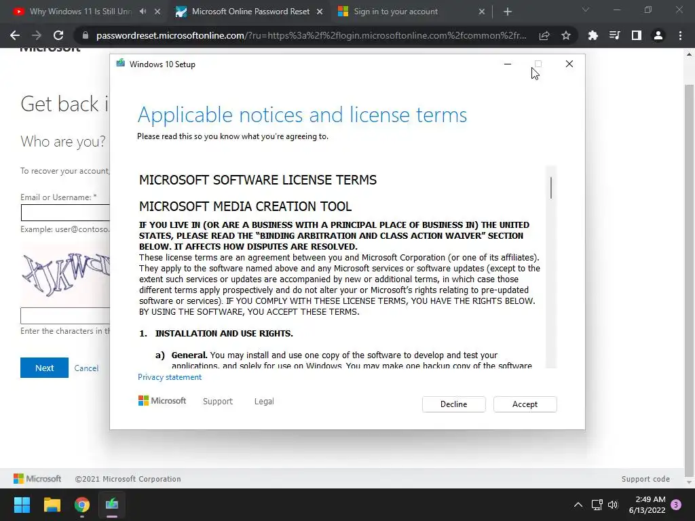Open the Privacy statement link

tap(169, 377)
